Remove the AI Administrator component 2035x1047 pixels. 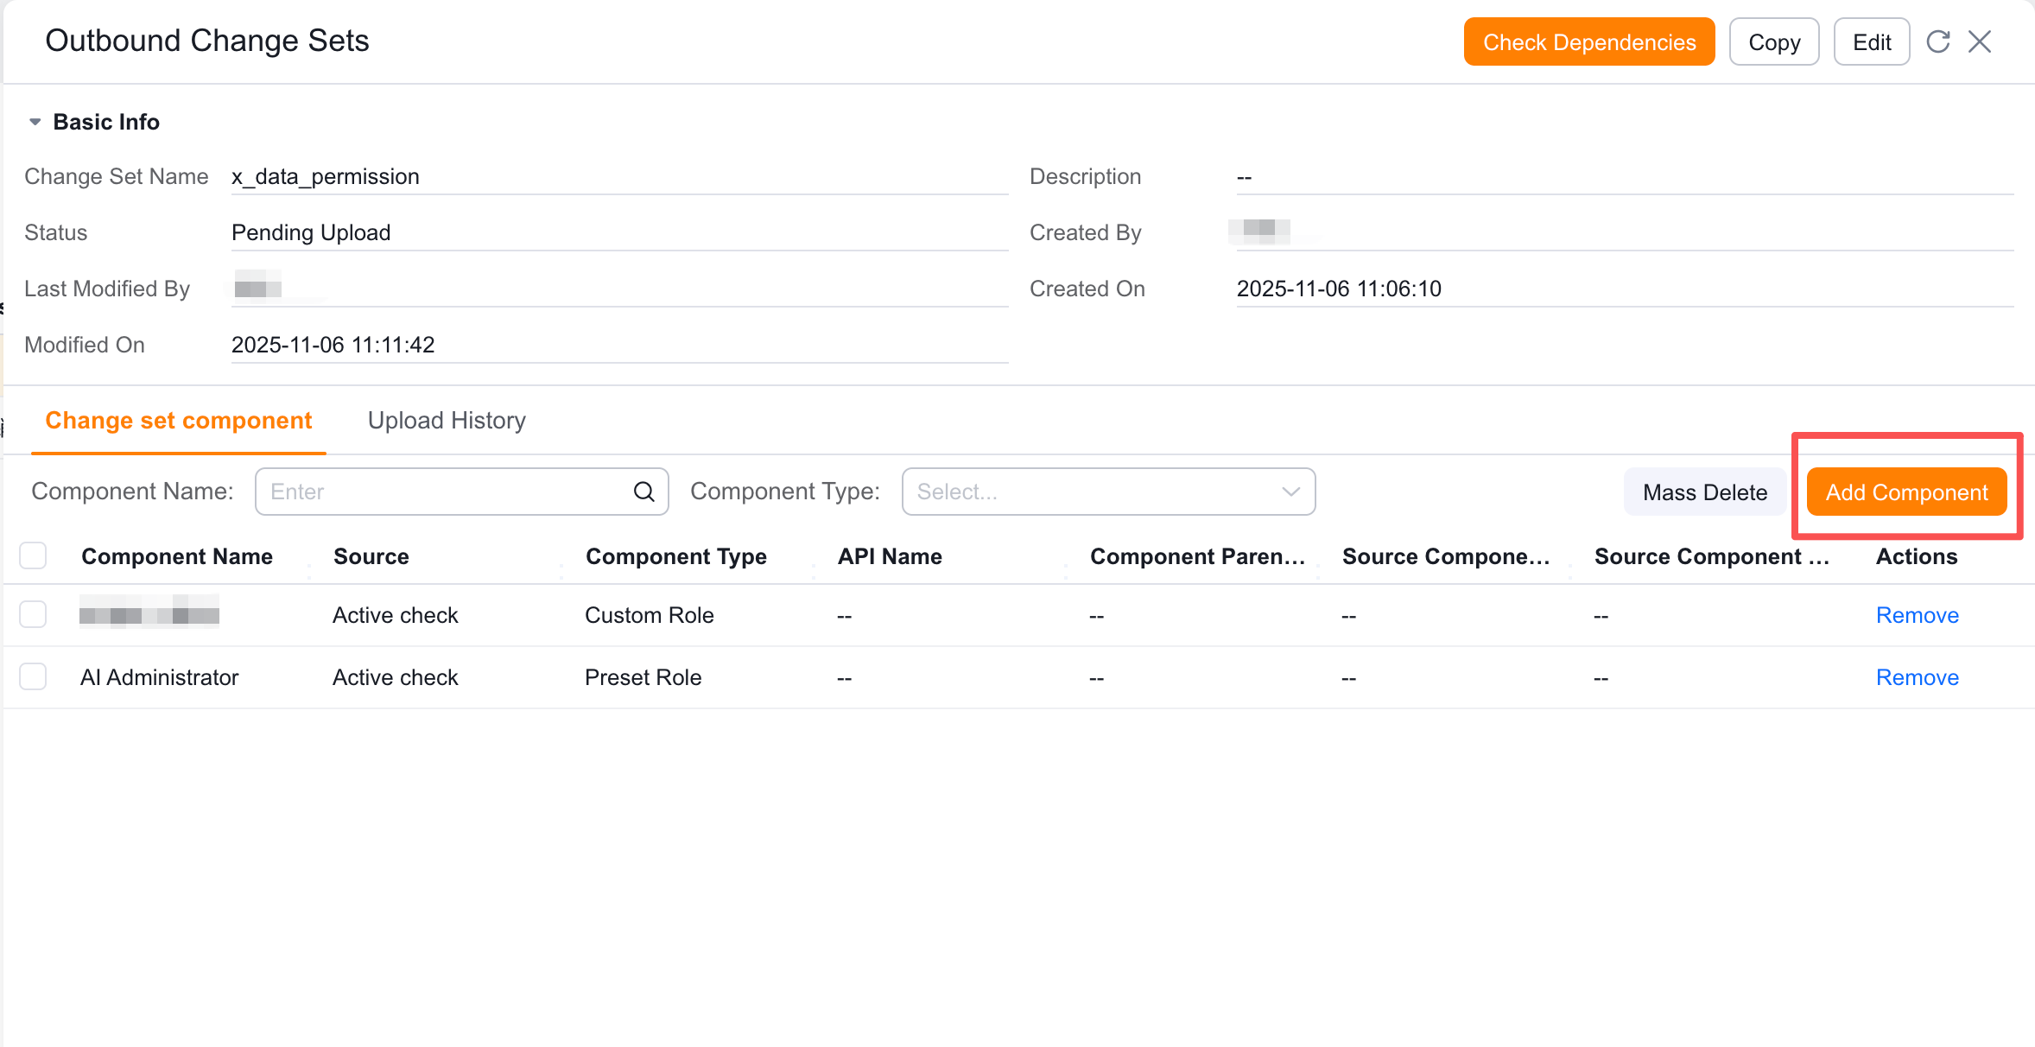click(1918, 677)
